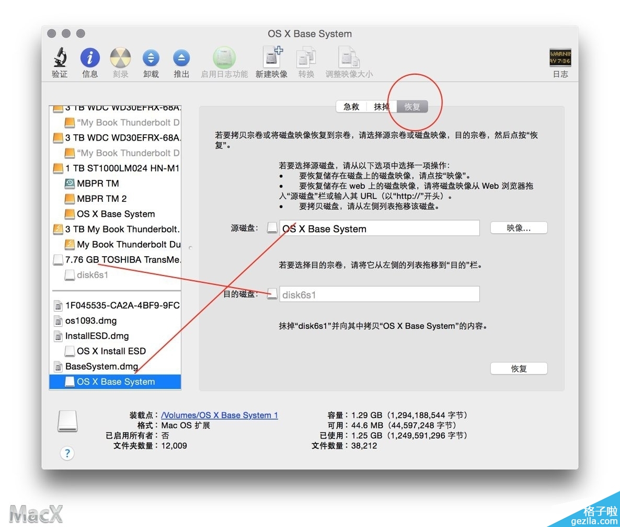Switch to the Erase (抹掉) tab
The image size is (620, 527).
pos(382,107)
